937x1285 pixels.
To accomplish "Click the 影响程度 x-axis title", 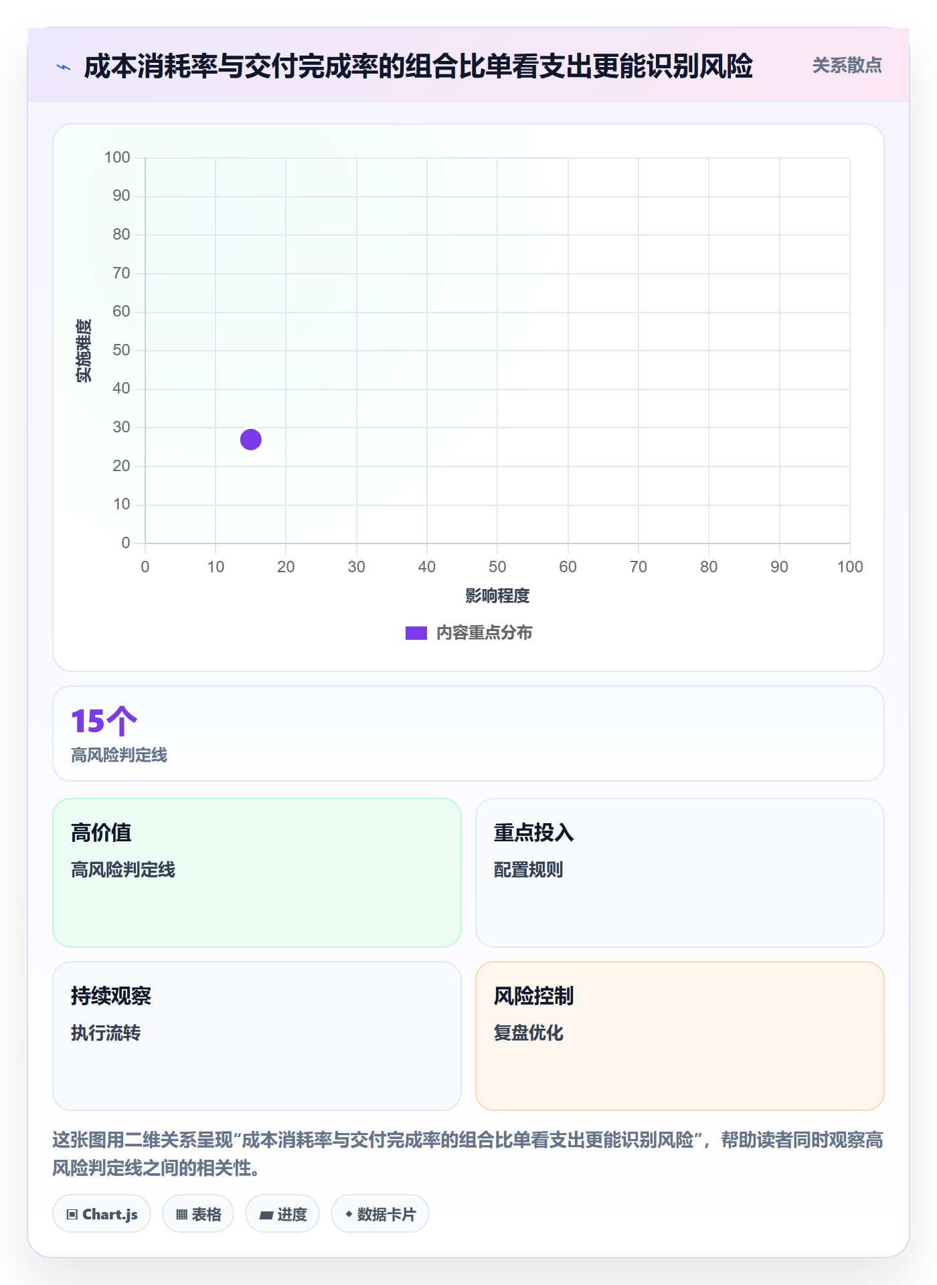I will click(497, 596).
